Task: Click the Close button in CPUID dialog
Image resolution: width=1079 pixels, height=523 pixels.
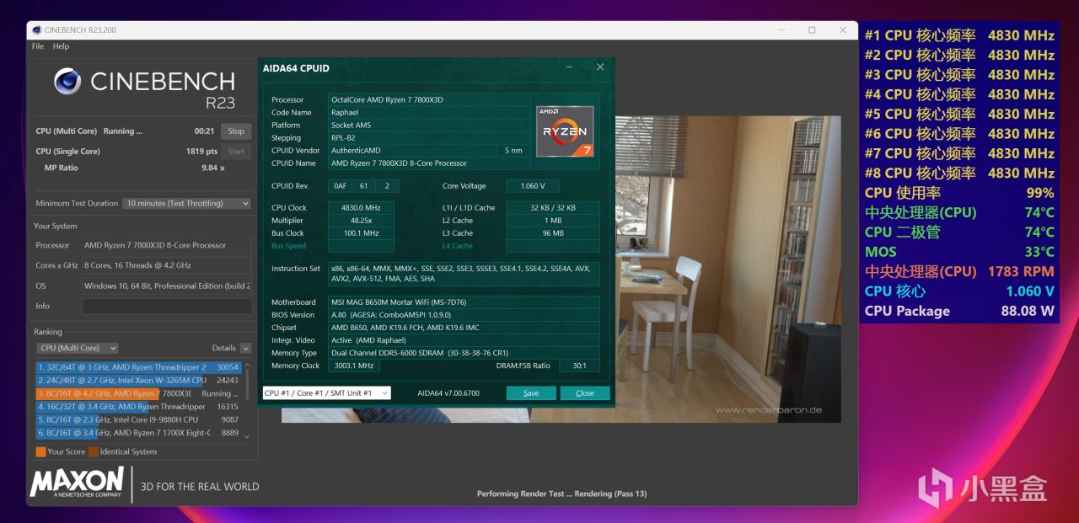Action: [585, 393]
